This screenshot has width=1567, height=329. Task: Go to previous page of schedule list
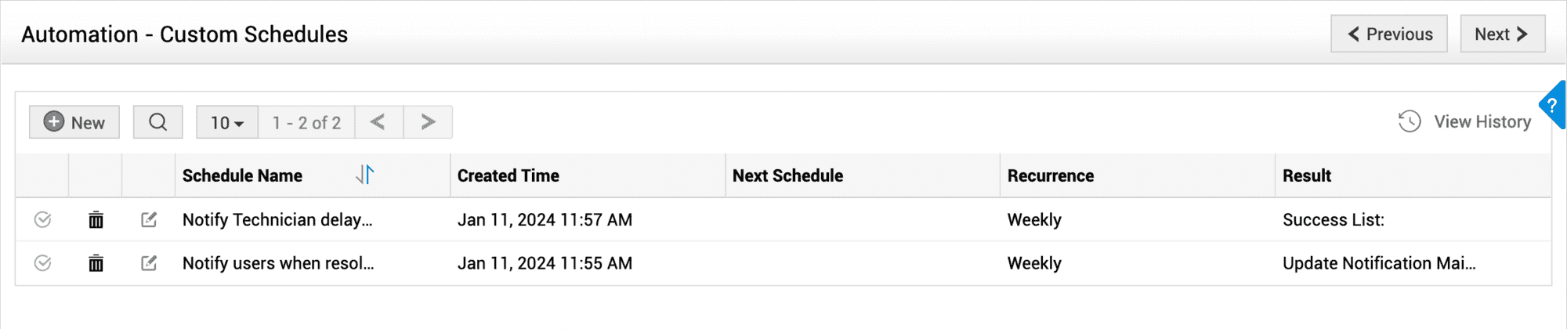tap(378, 122)
